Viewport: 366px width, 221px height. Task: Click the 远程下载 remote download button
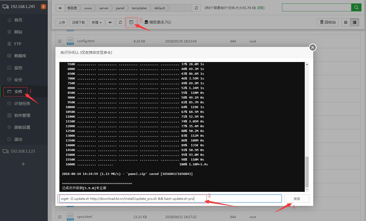tap(79, 22)
